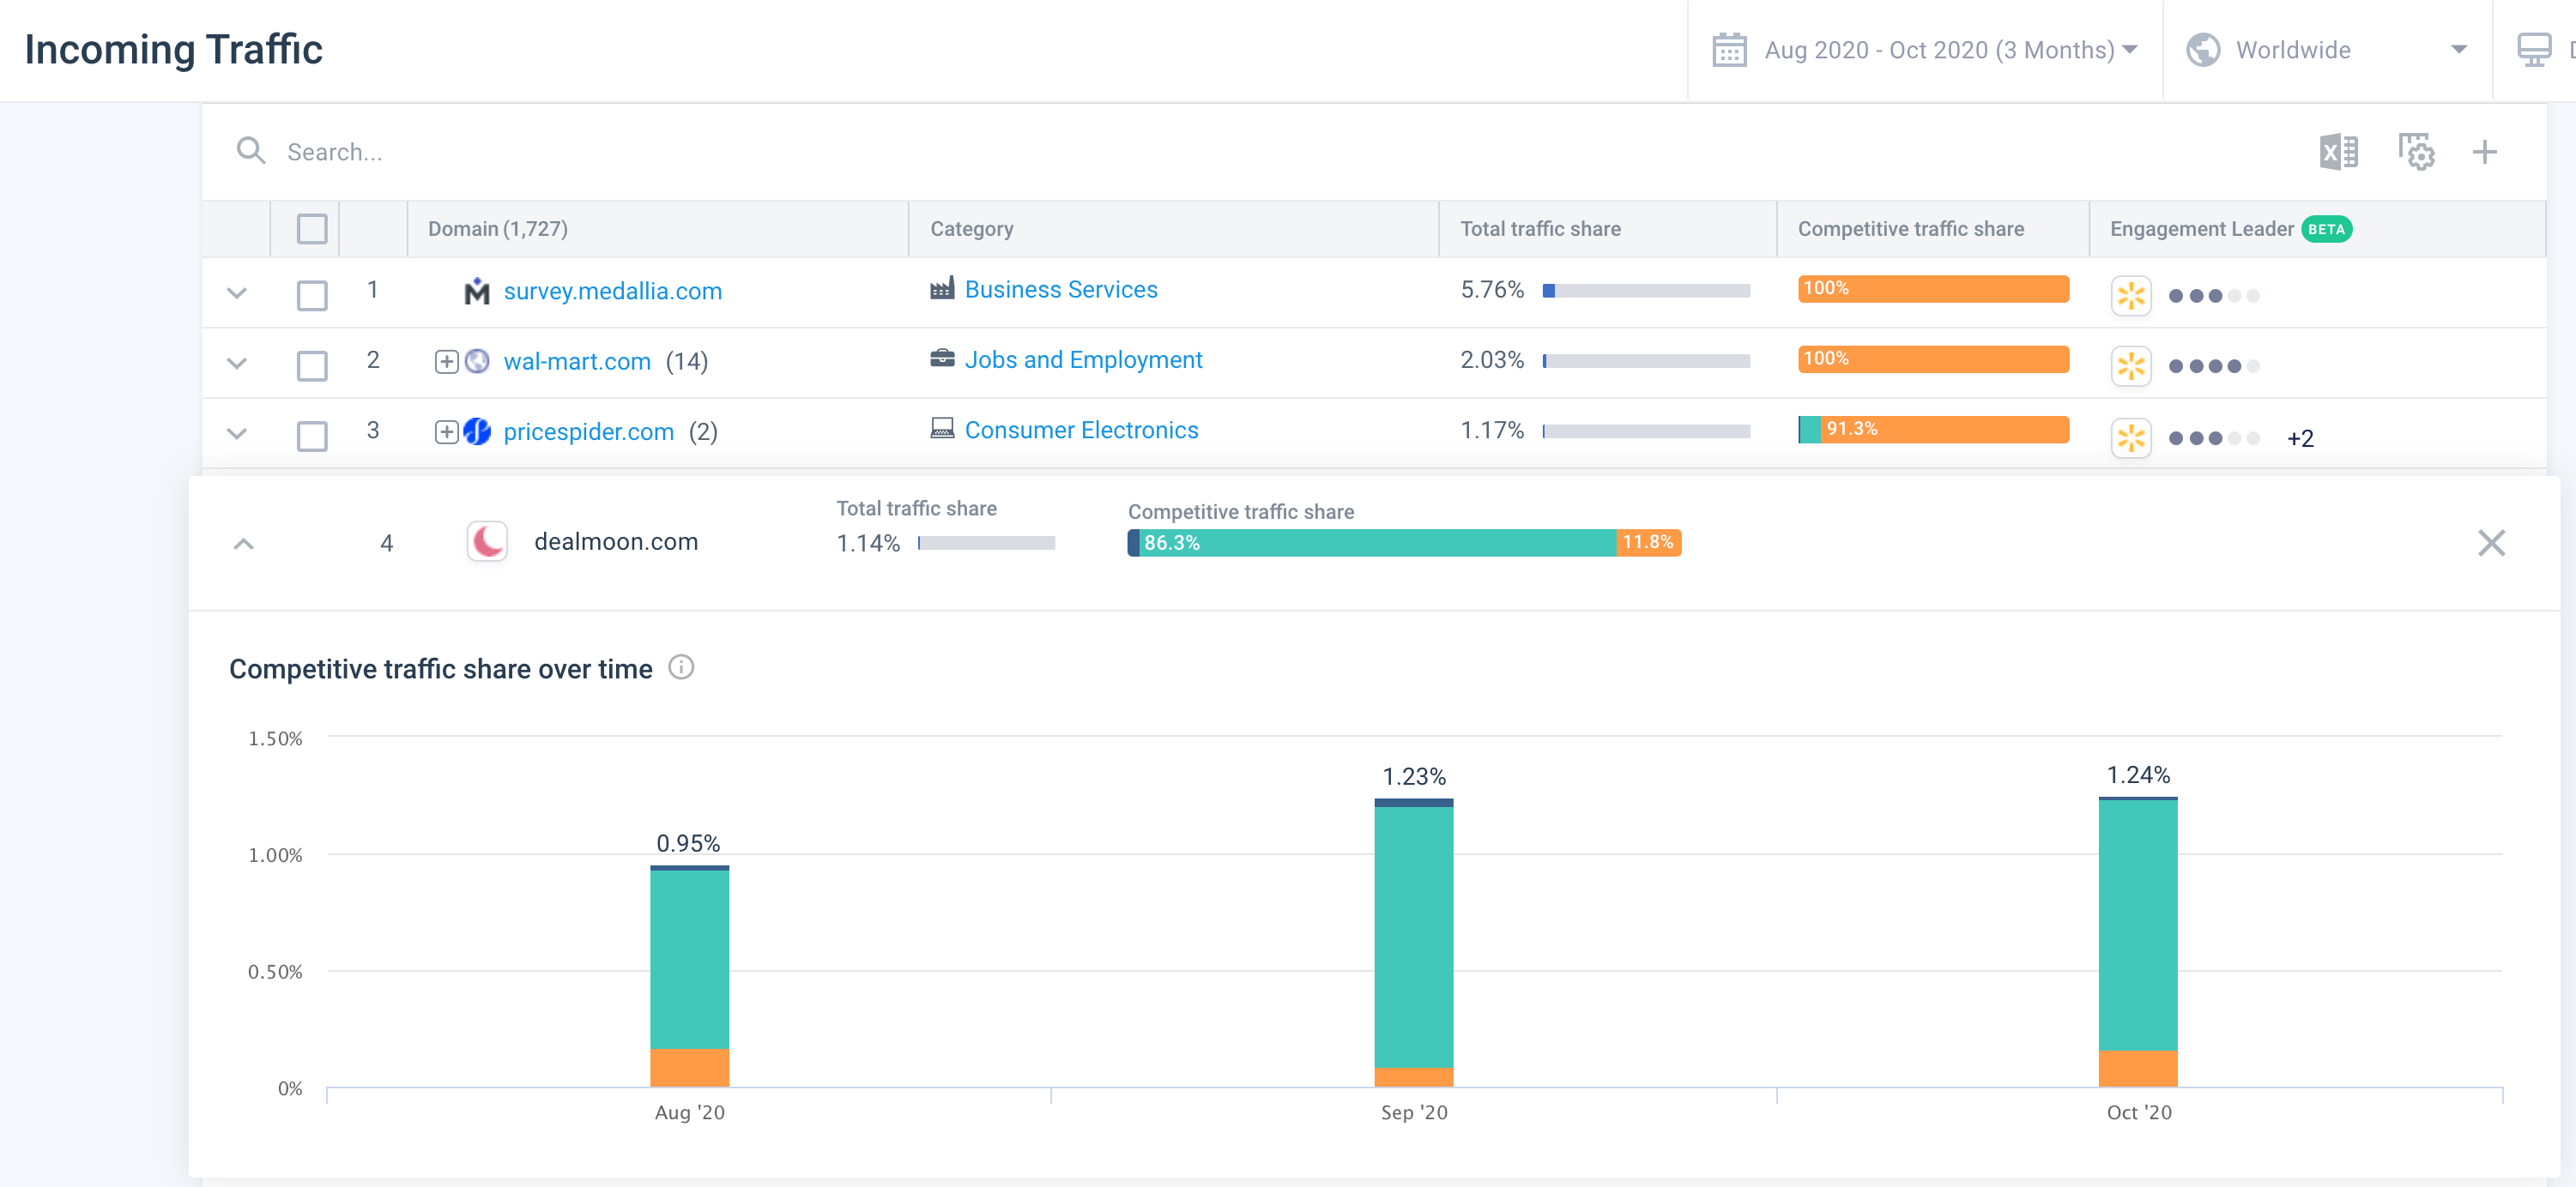Expand the wal-mart.com row chevron
Viewport: 2576px width, 1187px height.
tap(237, 363)
